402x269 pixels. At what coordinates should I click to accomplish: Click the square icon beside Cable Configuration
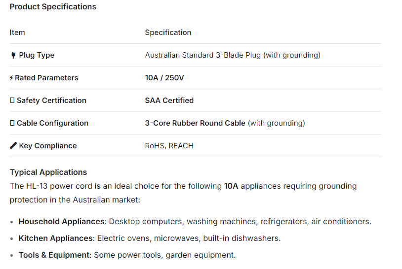pos(12,123)
